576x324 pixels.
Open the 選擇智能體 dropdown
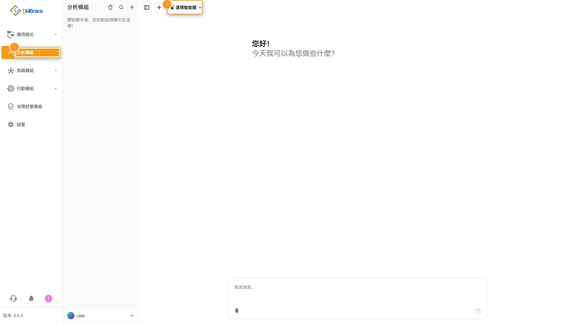tap(185, 7)
